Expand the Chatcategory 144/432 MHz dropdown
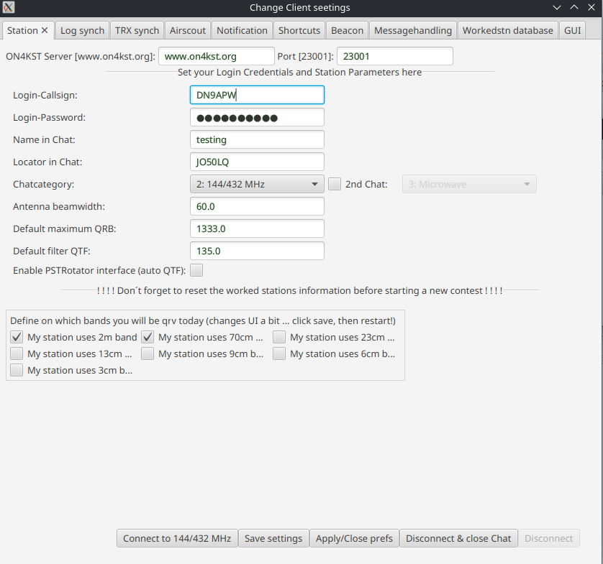 click(x=257, y=184)
